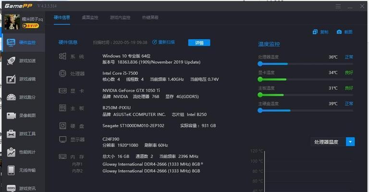Click the 分辨率 1920*1080 value
The image size is (369, 192).
coord(120,145)
